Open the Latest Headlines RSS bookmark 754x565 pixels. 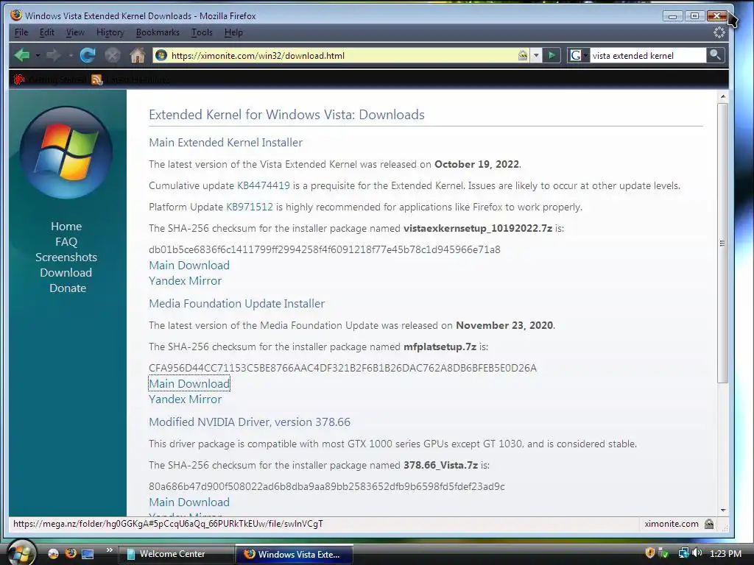pyautogui.click(x=130, y=79)
